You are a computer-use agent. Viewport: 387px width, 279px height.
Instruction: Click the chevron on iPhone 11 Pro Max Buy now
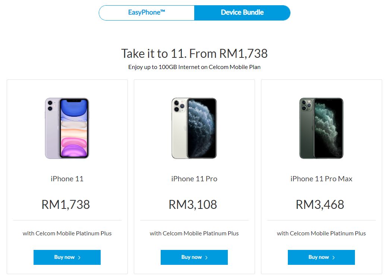pos(334,257)
